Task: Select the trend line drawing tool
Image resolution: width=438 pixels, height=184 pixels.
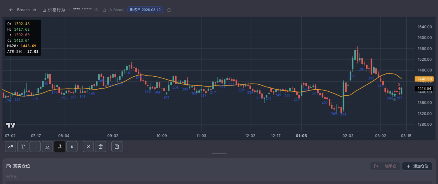Action: click(x=10, y=147)
